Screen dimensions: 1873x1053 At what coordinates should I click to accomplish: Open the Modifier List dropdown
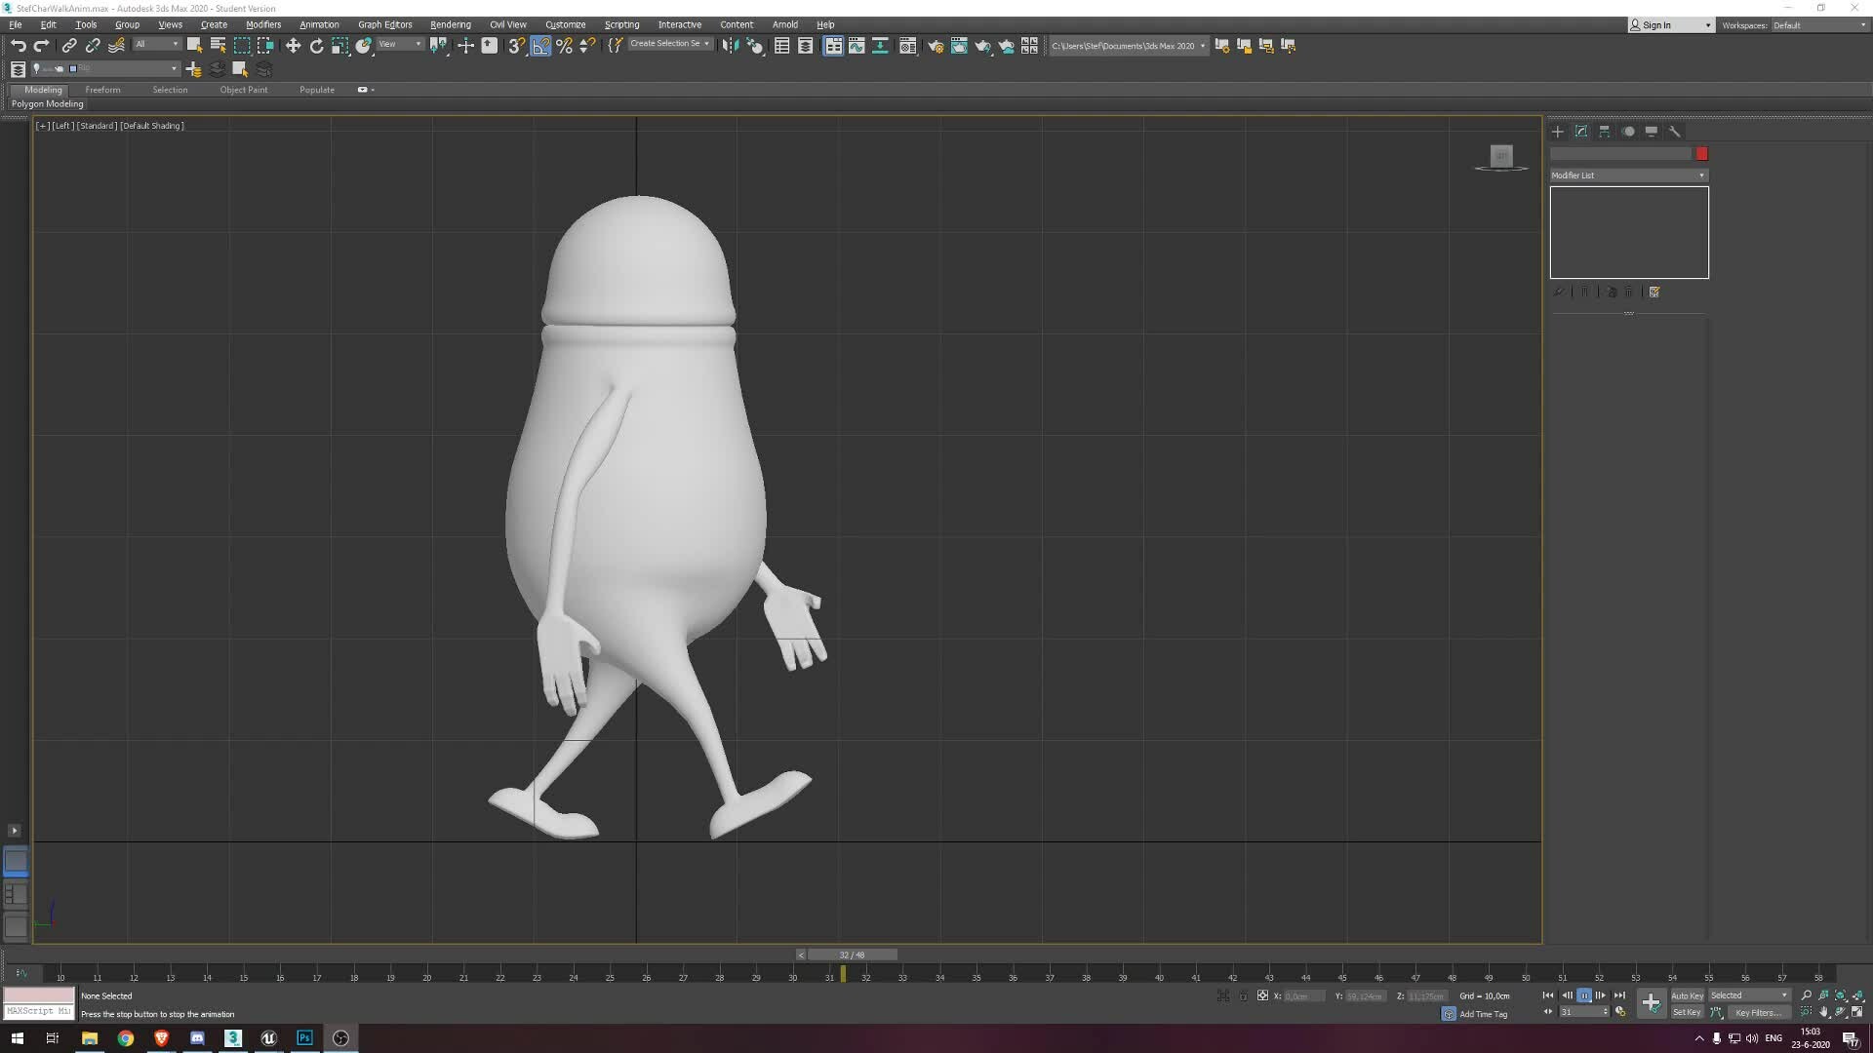point(1701,175)
